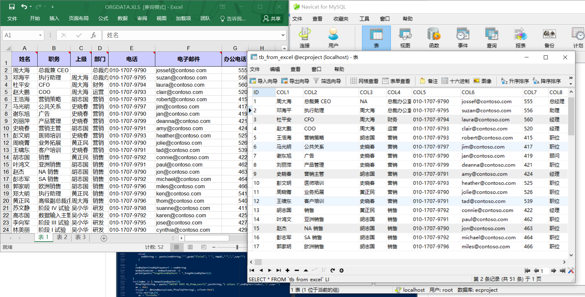
Task: Open the Customize Quick Access Toolbar dropdown
Action: coord(52,7)
